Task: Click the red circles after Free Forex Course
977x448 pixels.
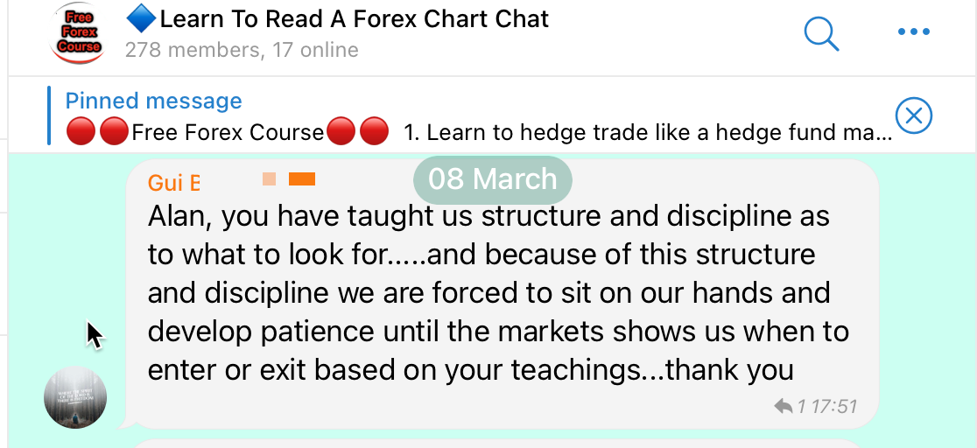Action: coord(357,133)
